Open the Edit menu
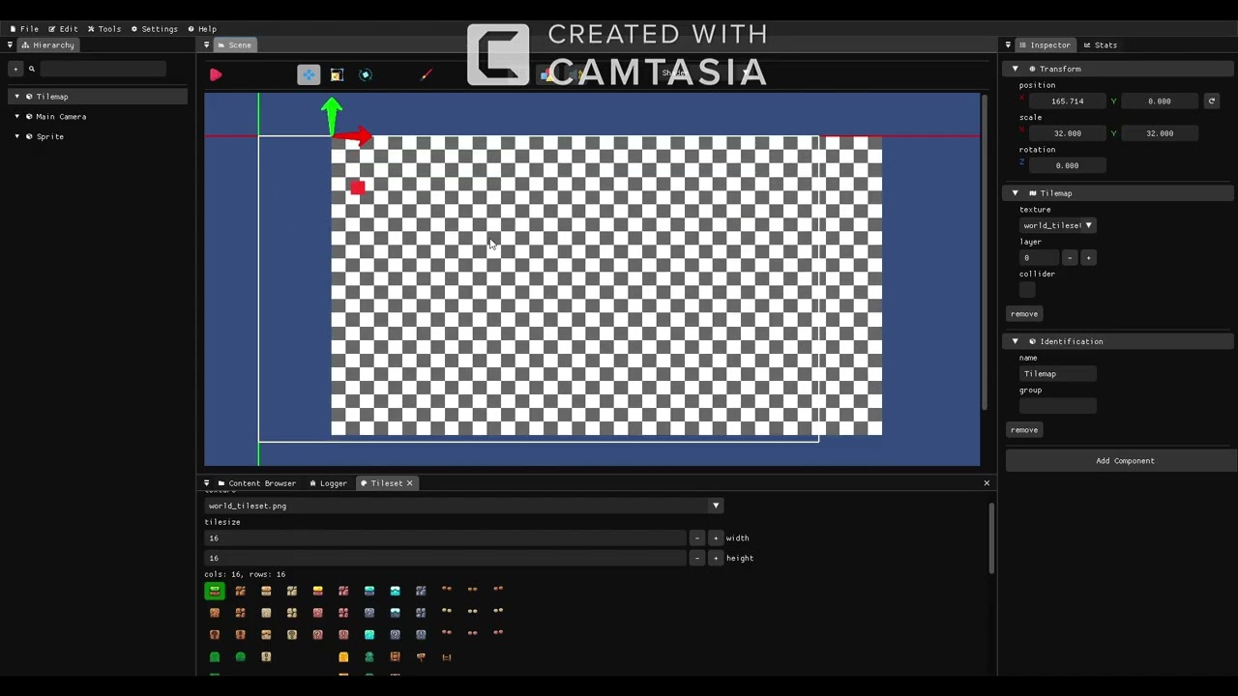Screen dimensions: 1238x696 [x=63, y=29]
